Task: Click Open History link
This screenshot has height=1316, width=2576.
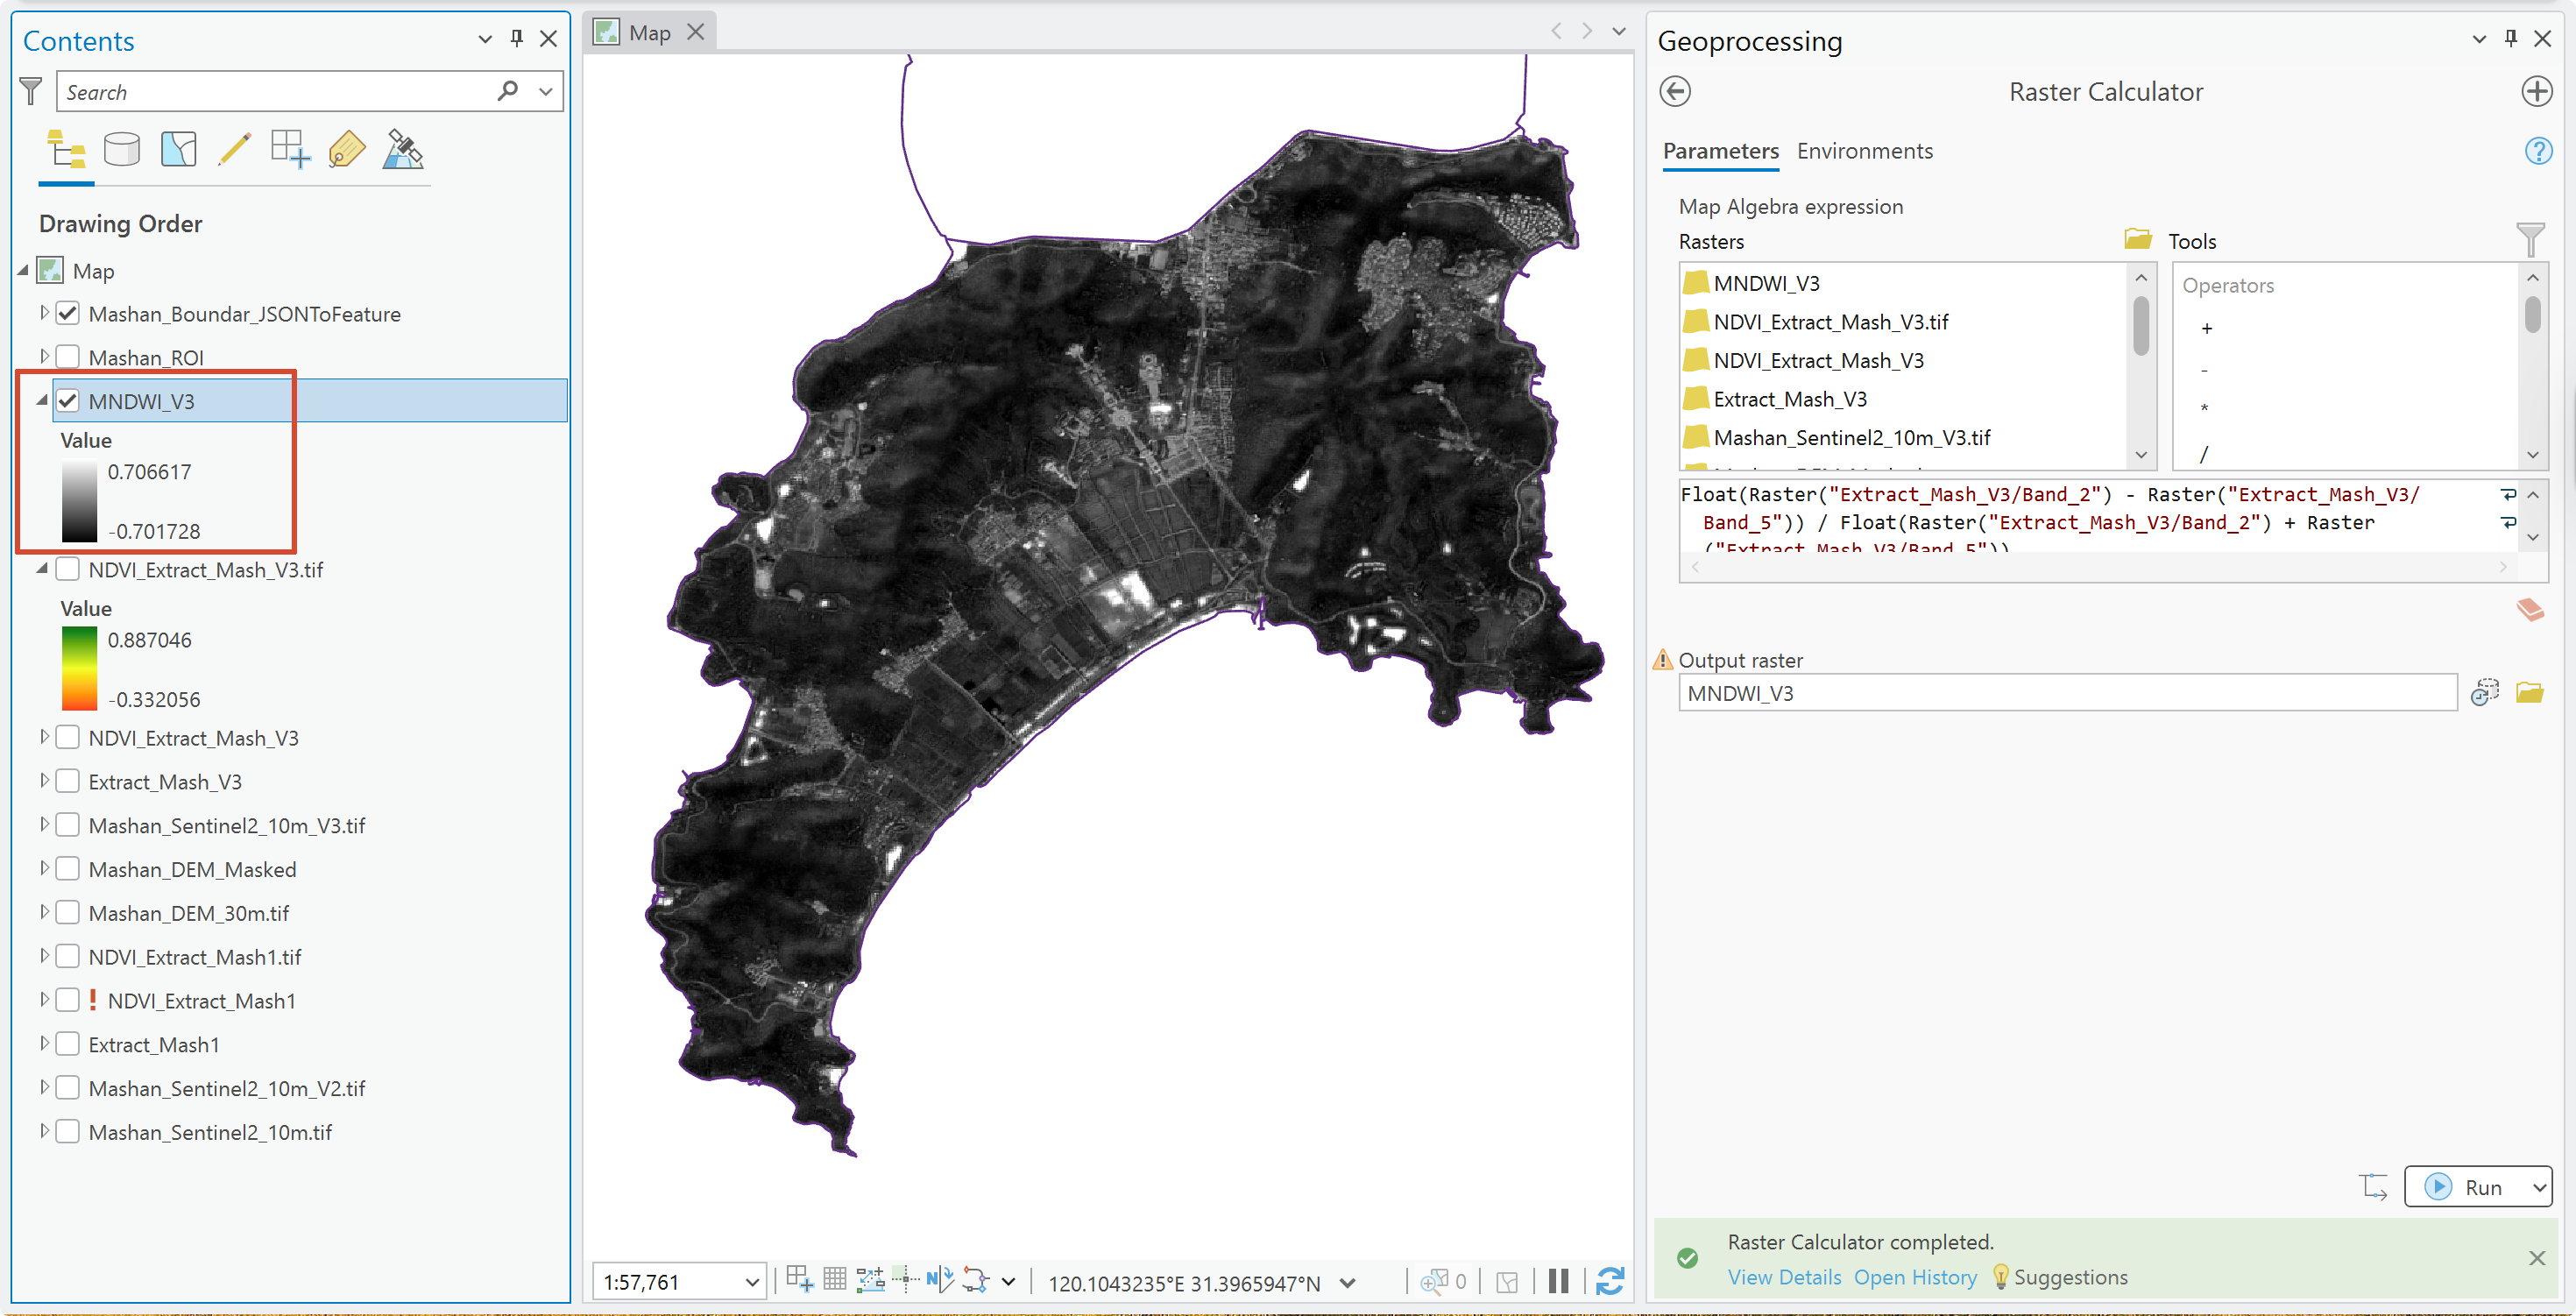Action: pyautogui.click(x=1915, y=1277)
